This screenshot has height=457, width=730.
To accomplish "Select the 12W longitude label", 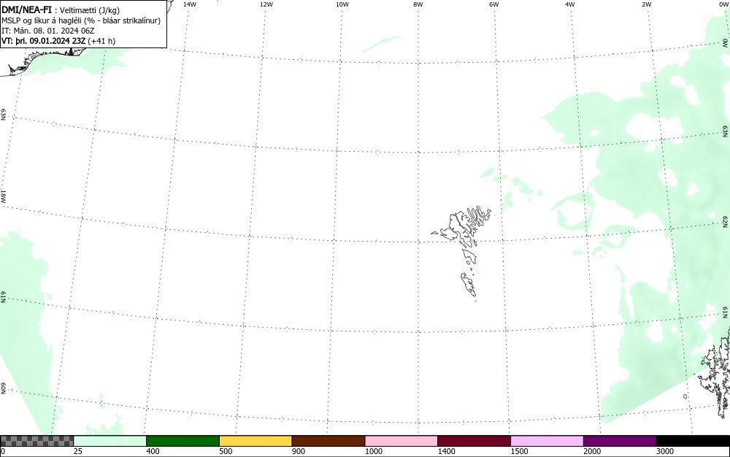I will pyautogui.click(x=266, y=4).
